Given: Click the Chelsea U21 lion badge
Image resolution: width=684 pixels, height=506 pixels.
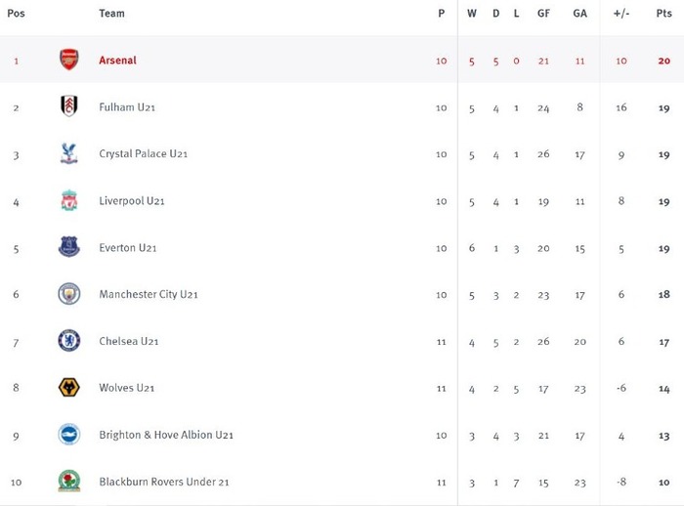Looking at the screenshot, I should [69, 341].
